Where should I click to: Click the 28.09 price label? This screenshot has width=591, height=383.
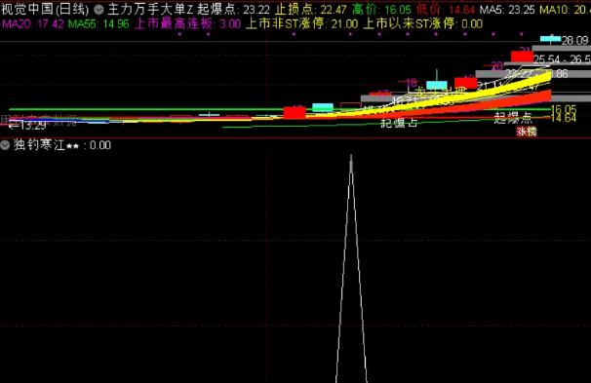[x=574, y=40]
